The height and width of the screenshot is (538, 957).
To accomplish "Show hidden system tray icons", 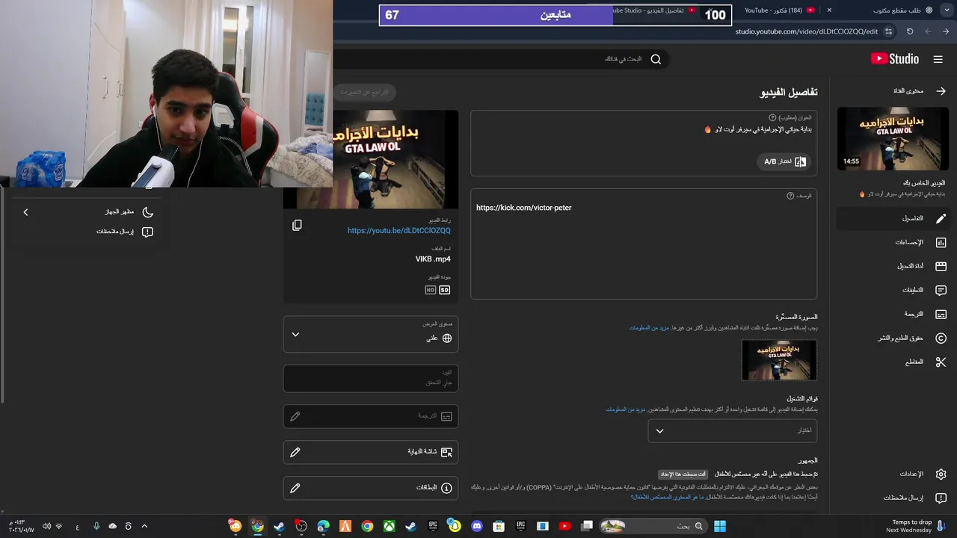I will tap(144, 526).
